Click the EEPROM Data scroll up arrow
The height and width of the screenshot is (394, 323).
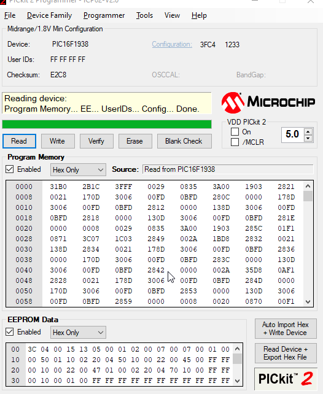[x=237, y=349]
